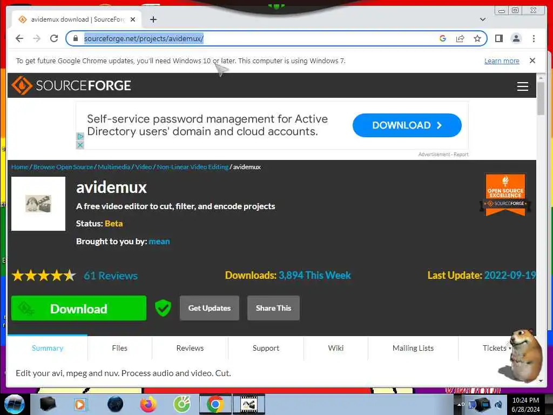Image resolution: width=553 pixels, height=415 pixels.
Task: Click the system tray volume icon
Action: (498, 404)
